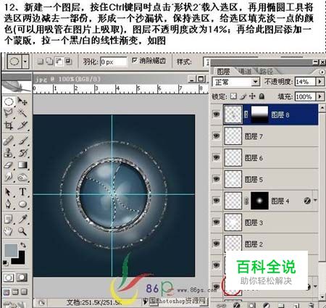Click the opacity 14% value field

point(305,82)
